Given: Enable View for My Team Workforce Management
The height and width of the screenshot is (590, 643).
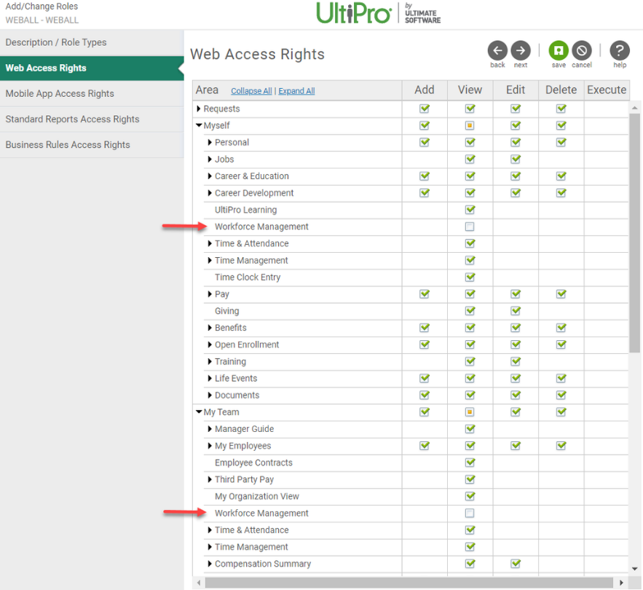Looking at the screenshot, I should pyautogui.click(x=470, y=513).
